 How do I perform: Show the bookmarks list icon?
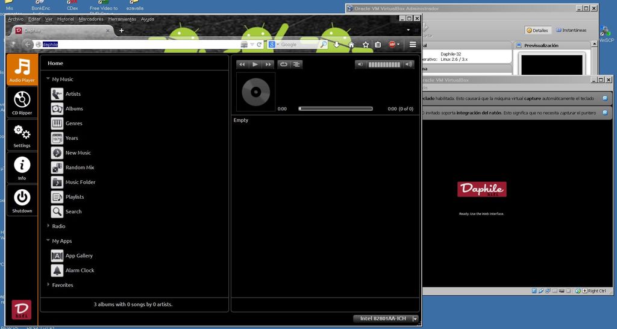(378, 45)
